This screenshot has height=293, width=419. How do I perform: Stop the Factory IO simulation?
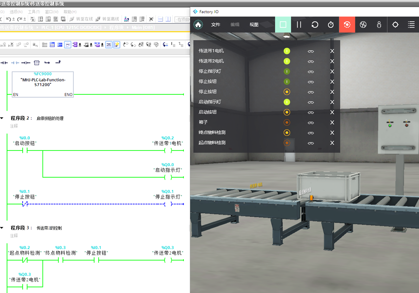[x=283, y=25]
